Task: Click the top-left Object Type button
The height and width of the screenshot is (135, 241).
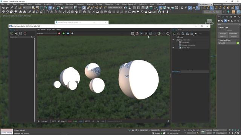Action: pos(223,33)
